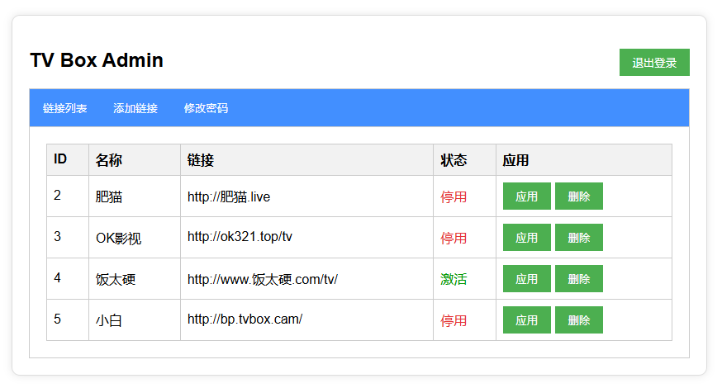Open the 链接列表 tab
722x388 pixels.
tap(65, 108)
